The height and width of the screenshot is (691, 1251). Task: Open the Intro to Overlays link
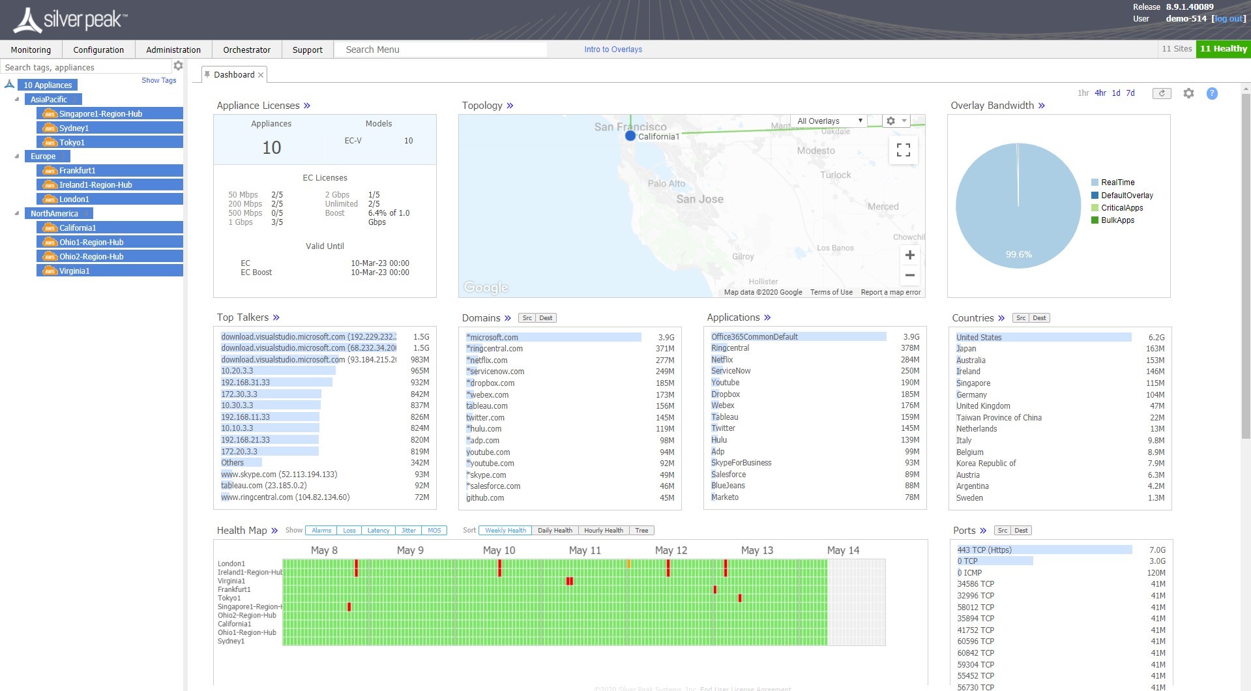(613, 50)
